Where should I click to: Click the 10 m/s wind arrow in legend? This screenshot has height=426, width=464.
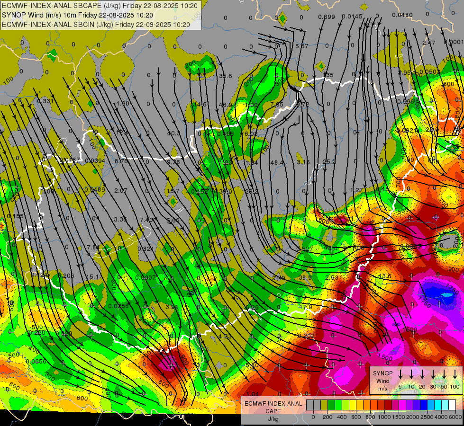click(411, 374)
